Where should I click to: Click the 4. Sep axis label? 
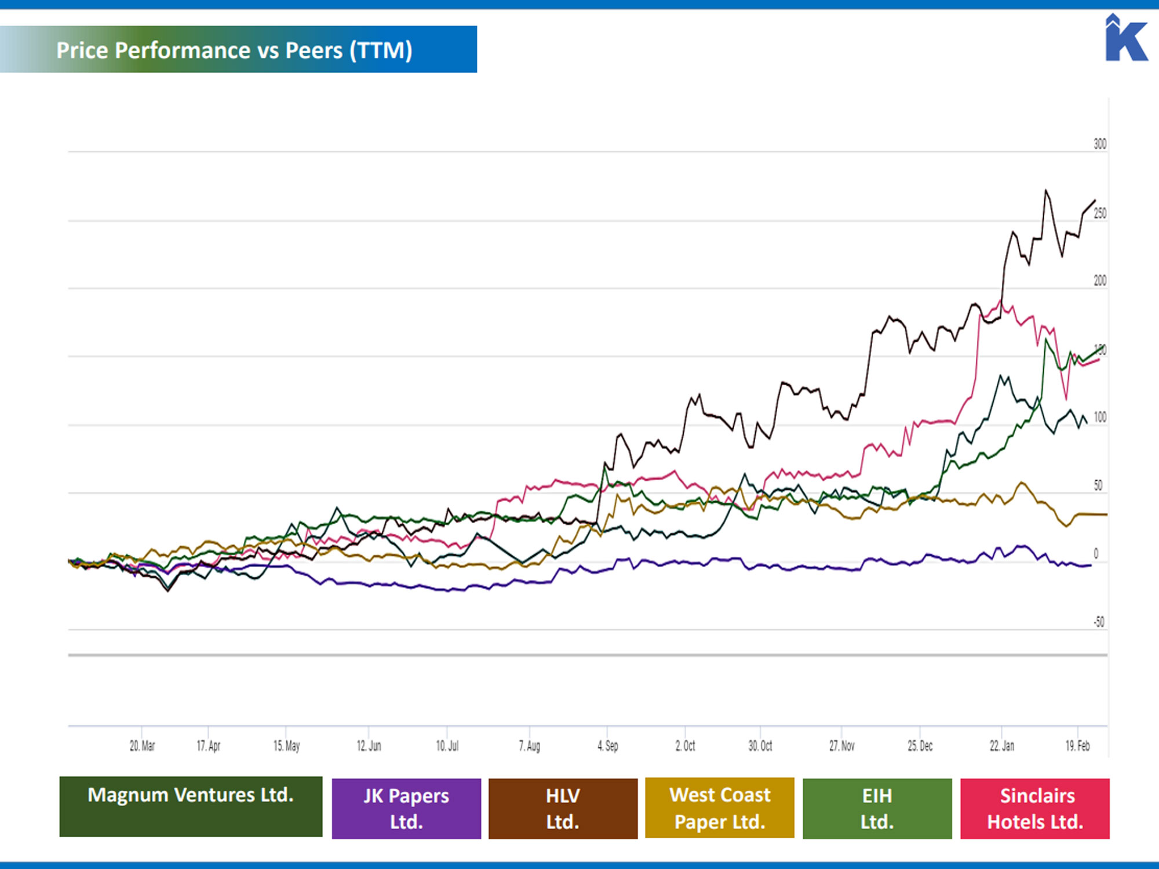pos(608,746)
